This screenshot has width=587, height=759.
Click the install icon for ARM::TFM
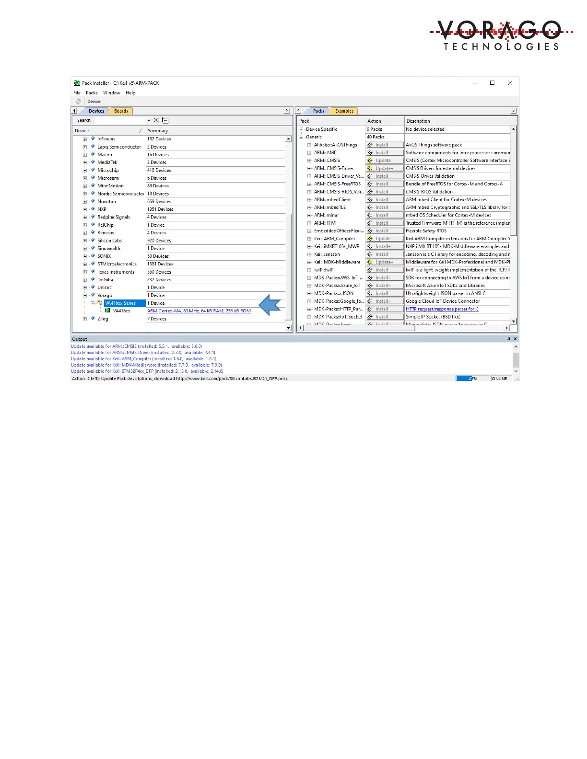(370, 223)
